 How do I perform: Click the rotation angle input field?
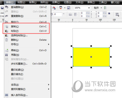coord(58,14)
